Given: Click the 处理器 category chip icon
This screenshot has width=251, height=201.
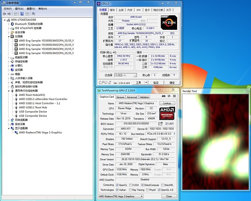Looking at the screenshot, I should [x=13, y=36].
